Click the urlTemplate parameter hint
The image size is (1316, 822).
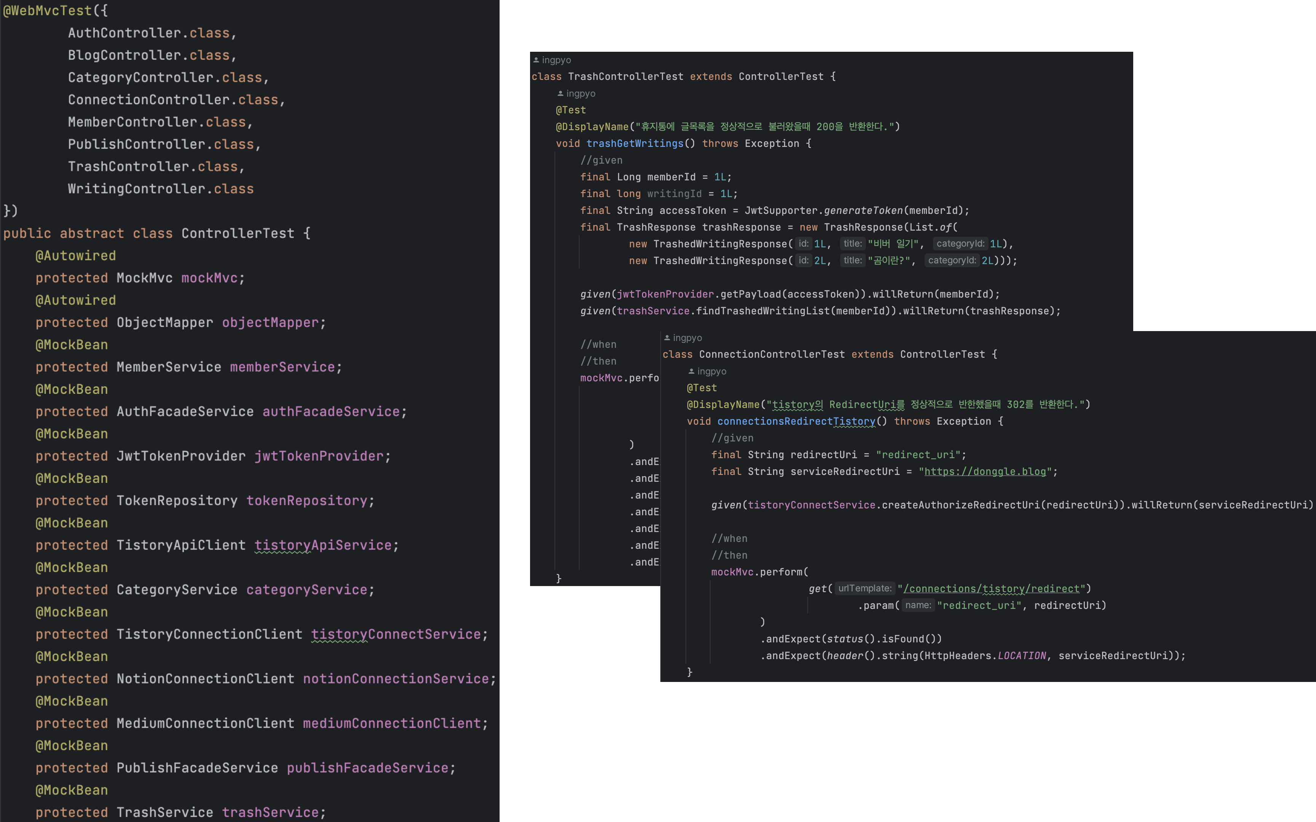click(865, 588)
